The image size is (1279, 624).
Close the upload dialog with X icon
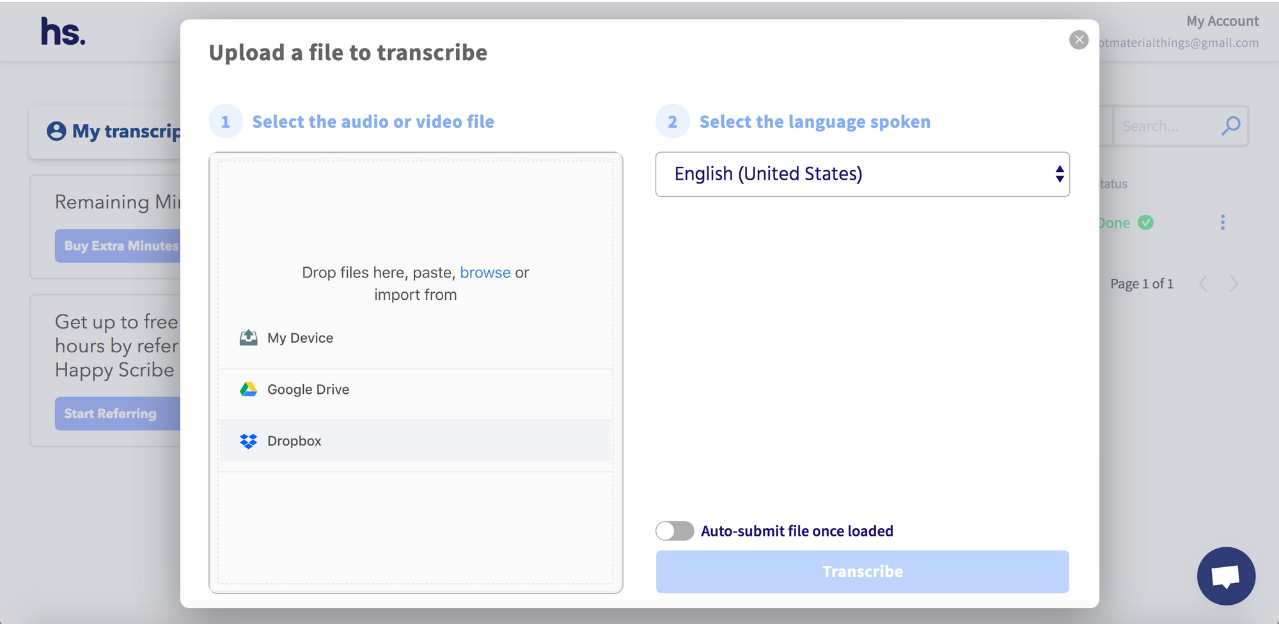[1078, 40]
